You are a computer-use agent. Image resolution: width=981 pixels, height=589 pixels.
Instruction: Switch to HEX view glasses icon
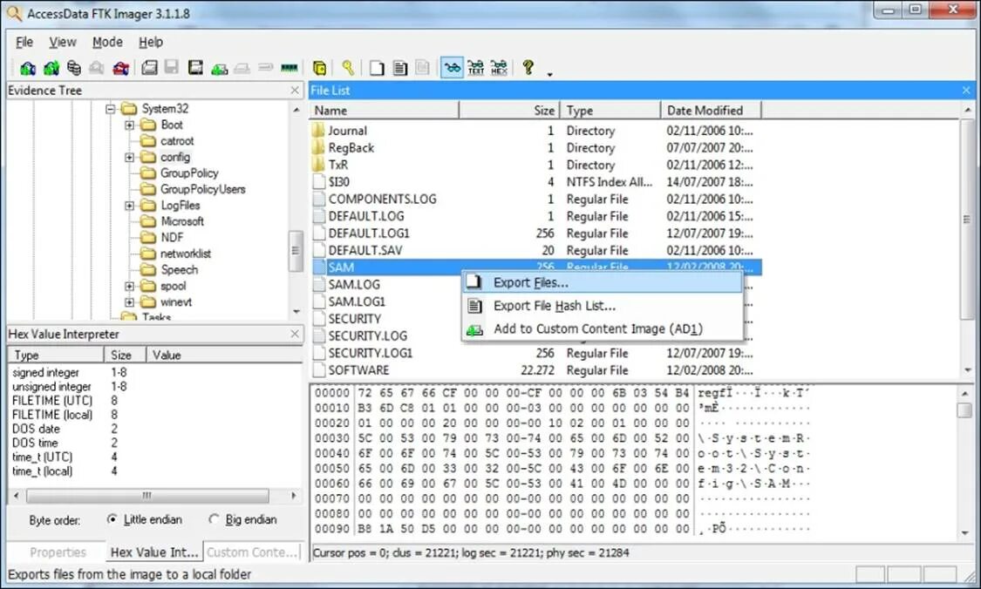pyautogui.click(x=499, y=68)
